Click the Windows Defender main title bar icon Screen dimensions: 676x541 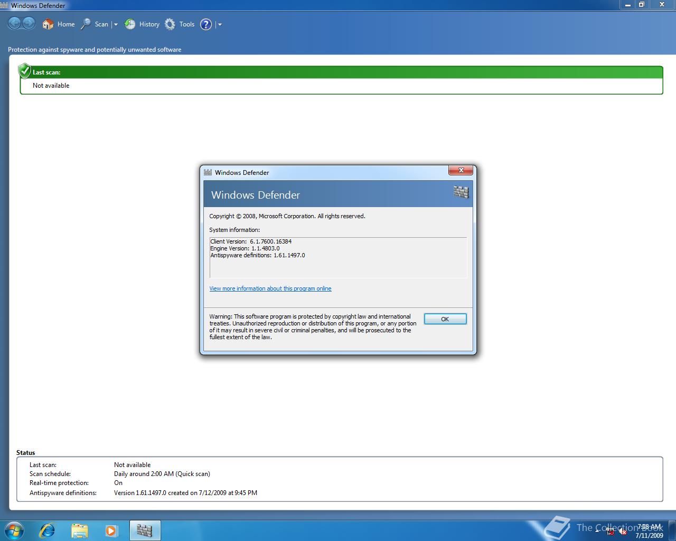tap(5, 5)
